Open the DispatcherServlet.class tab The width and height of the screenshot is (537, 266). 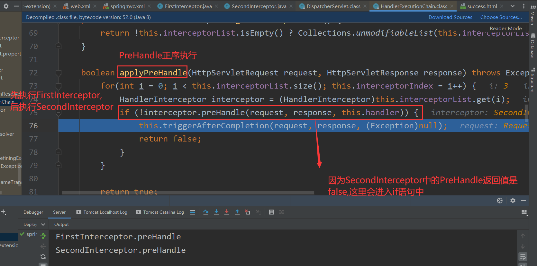tap(333, 6)
